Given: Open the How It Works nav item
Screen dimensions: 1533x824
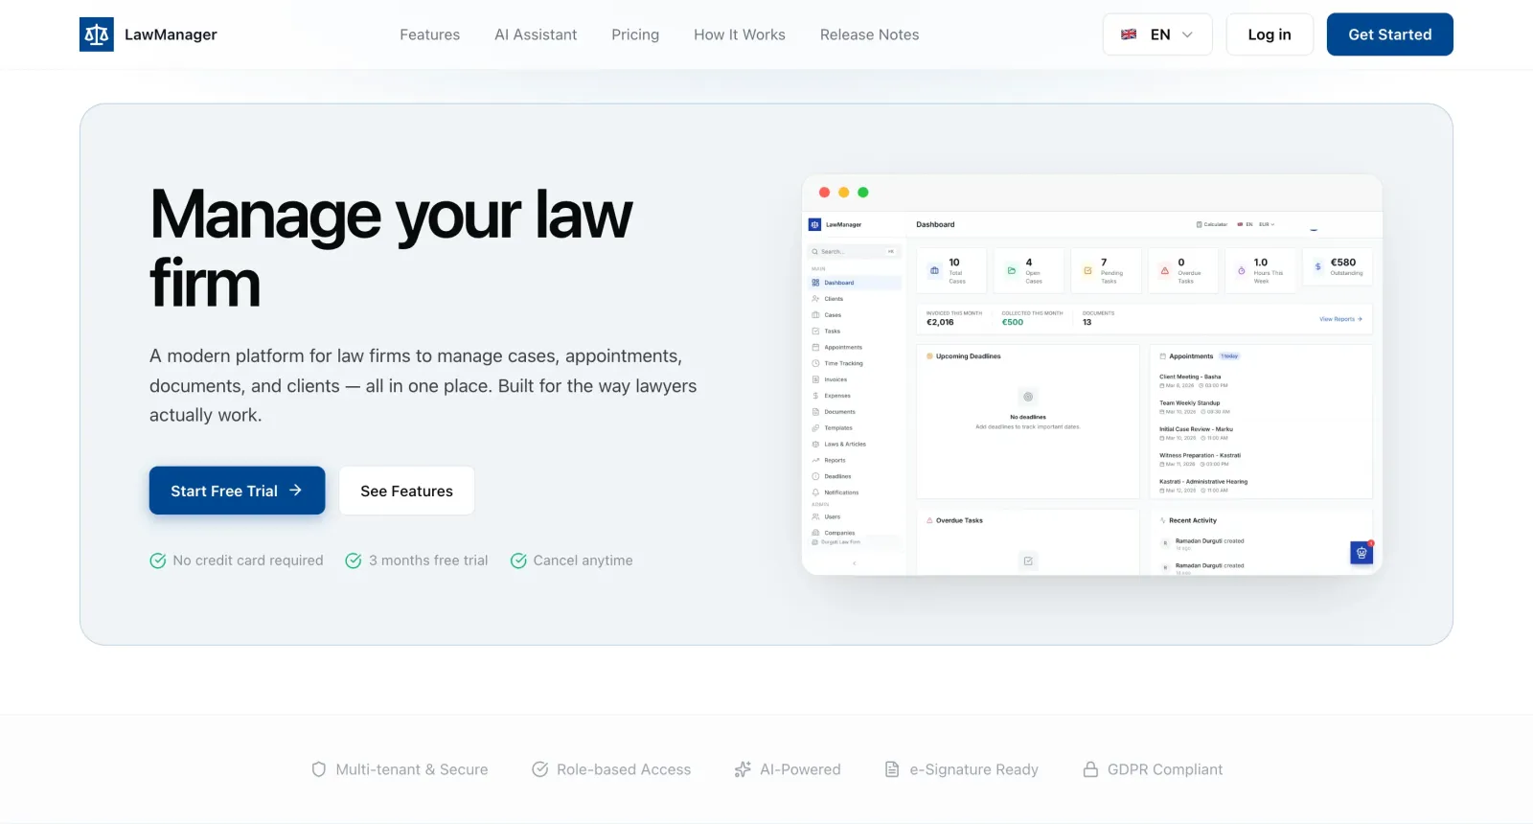Looking at the screenshot, I should [x=740, y=34].
